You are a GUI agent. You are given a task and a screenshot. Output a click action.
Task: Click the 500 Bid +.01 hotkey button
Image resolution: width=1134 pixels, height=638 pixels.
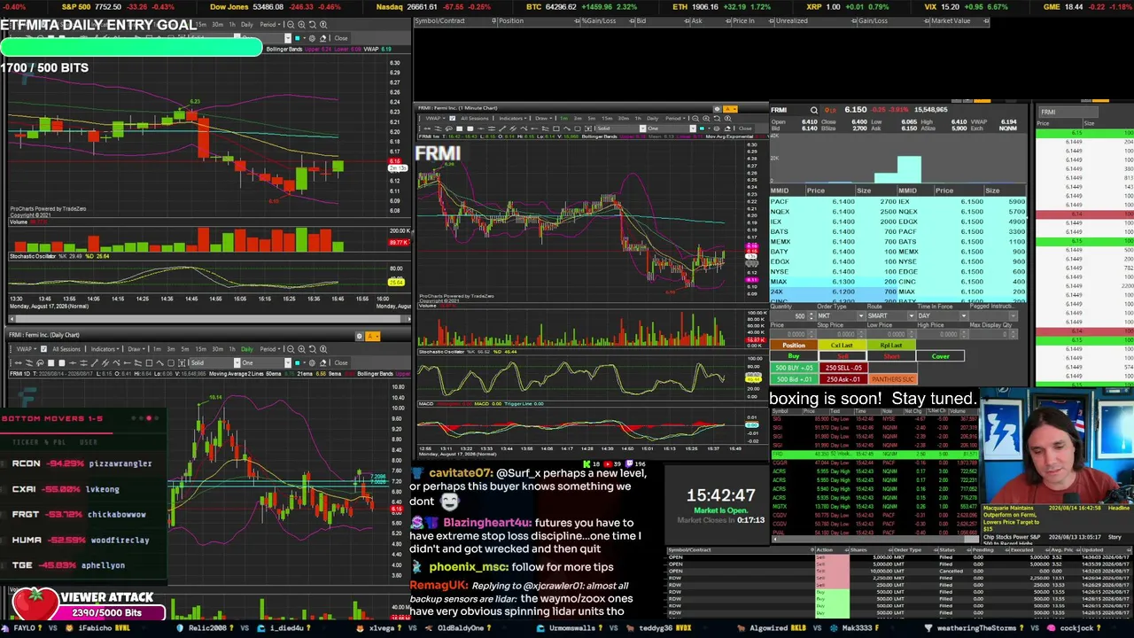tap(794, 379)
